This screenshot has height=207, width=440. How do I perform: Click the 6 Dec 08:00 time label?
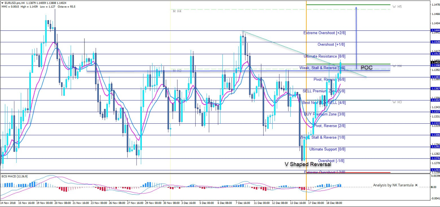click(x=225, y=202)
